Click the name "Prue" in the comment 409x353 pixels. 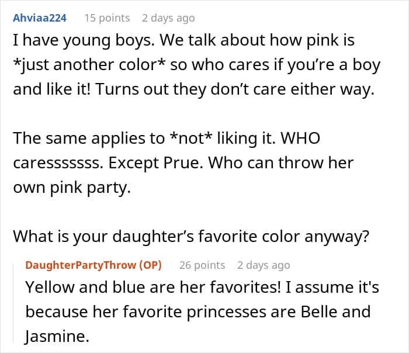coord(183,163)
